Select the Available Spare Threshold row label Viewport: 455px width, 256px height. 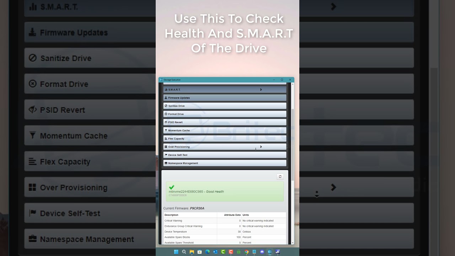pos(179,243)
